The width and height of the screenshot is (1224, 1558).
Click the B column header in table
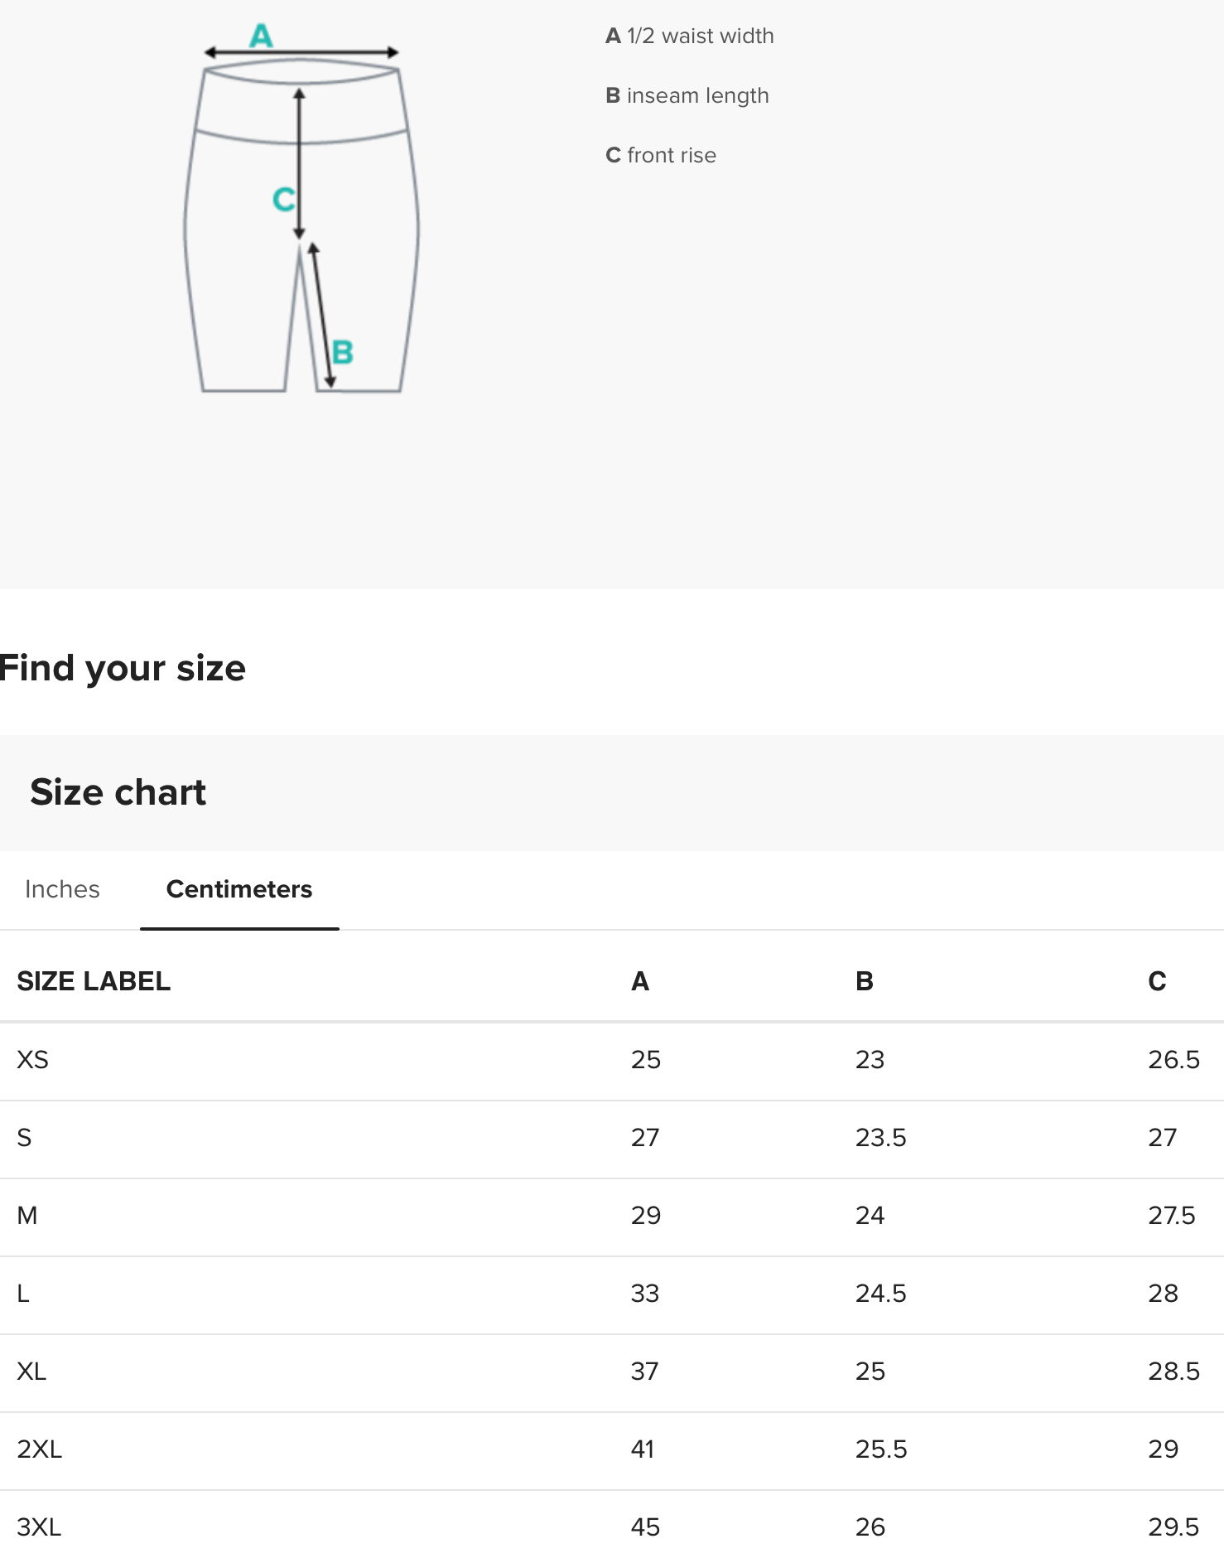point(864,981)
